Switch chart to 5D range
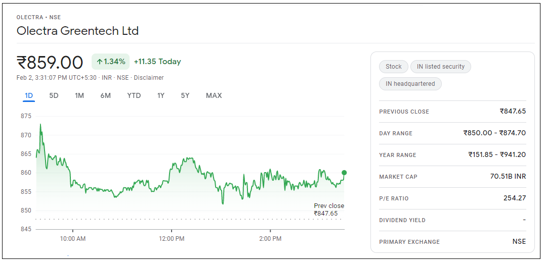The image size is (543, 262). point(54,96)
